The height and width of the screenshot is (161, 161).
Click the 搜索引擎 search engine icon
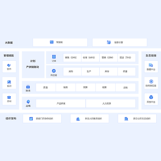click(109, 43)
